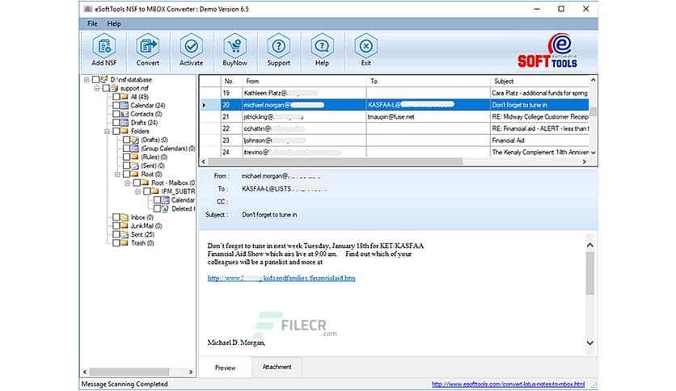The width and height of the screenshot is (676, 391).
Task: Check the All (49) checkbox
Action: click(116, 96)
